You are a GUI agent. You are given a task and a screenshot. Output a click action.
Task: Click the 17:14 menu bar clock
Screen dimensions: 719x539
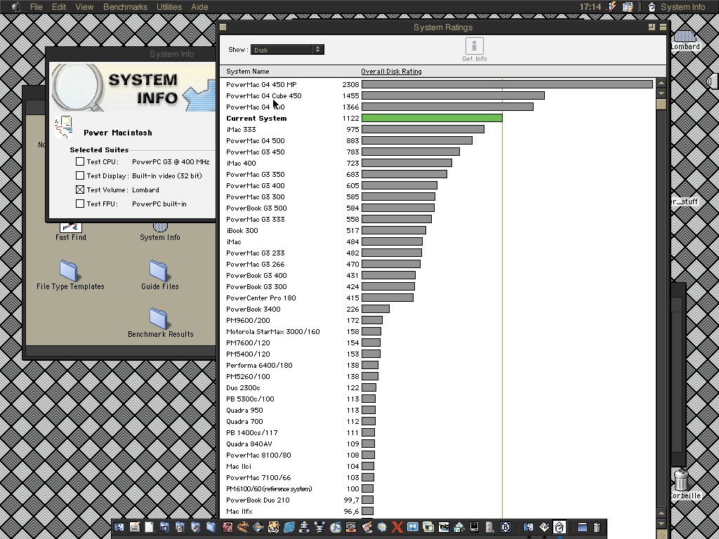(590, 7)
